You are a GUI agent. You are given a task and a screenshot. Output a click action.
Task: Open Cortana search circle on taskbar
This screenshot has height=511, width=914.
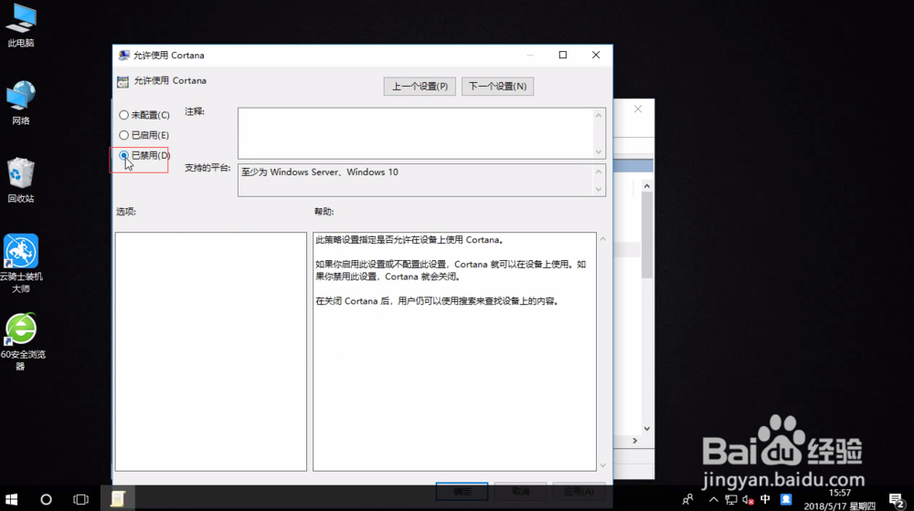pyautogui.click(x=46, y=499)
